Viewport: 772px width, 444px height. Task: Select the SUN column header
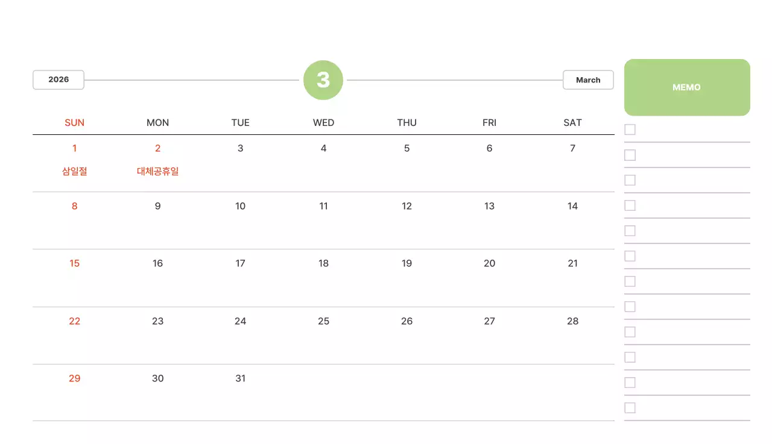[x=75, y=123]
